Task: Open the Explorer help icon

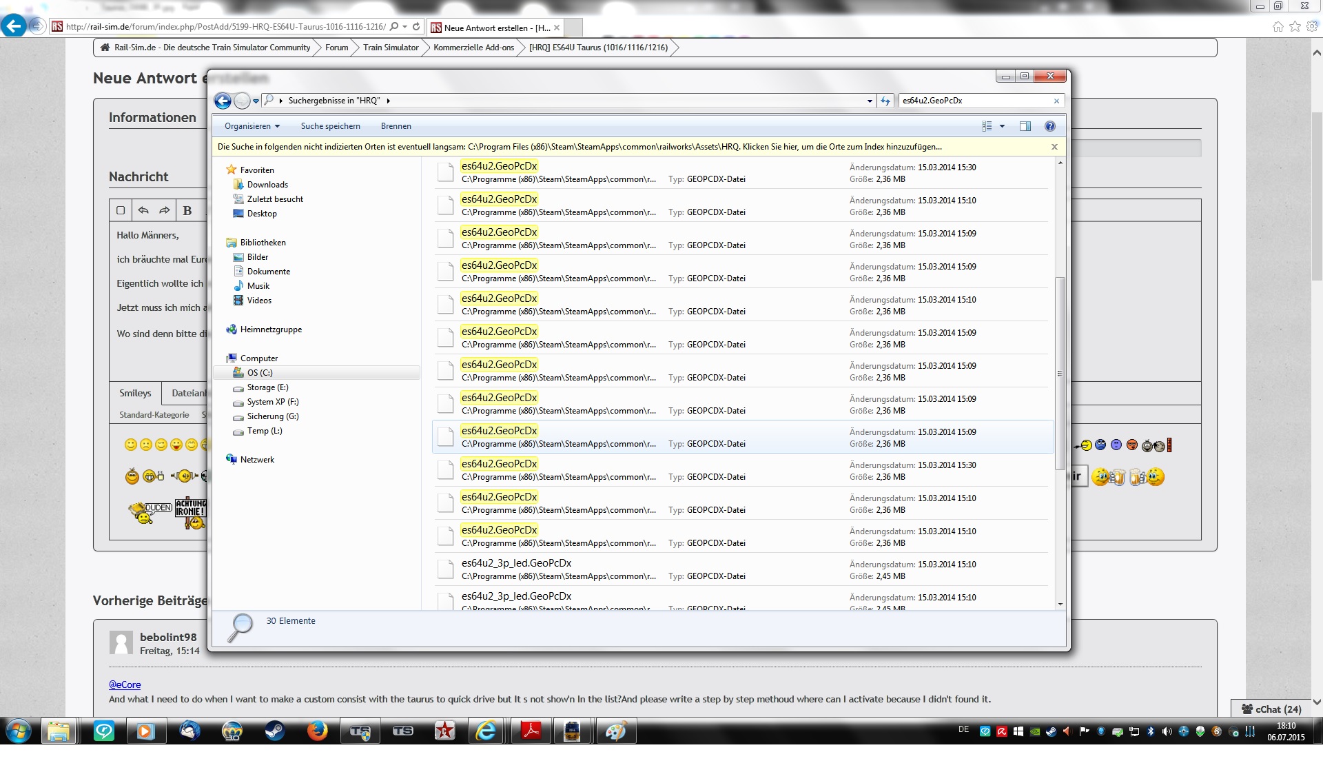Action: click(1049, 126)
